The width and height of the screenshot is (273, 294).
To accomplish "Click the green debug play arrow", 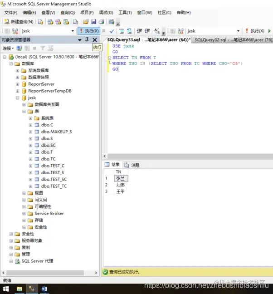I will click(269, 31).
